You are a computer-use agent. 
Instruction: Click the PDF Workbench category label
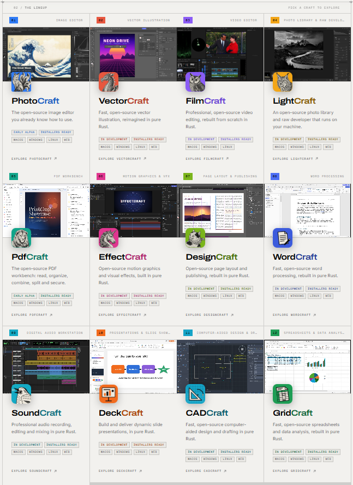coord(68,176)
